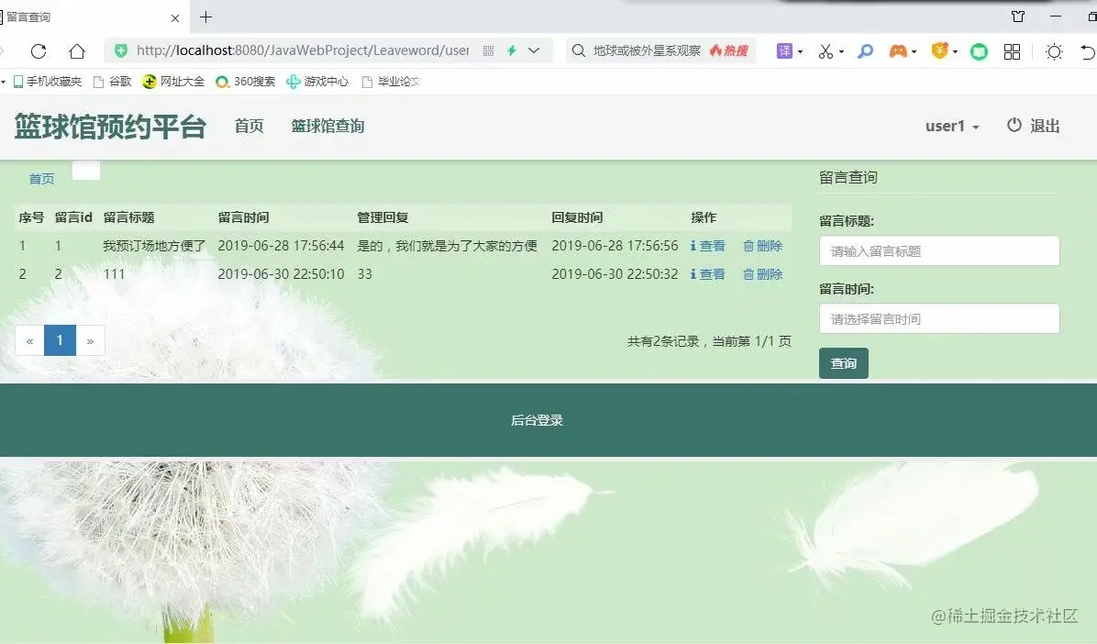Close the 留言查询 browser tab

point(175,18)
